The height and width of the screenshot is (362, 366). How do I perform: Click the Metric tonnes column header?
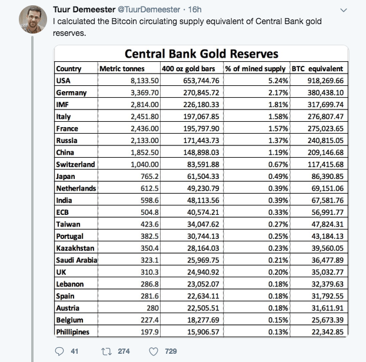(x=122, y=69)
